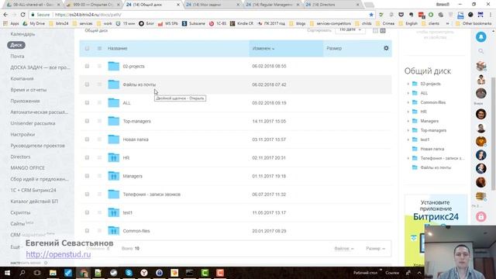Click the ALL folder icon in list
496x279 pixels.
(114, 103)
